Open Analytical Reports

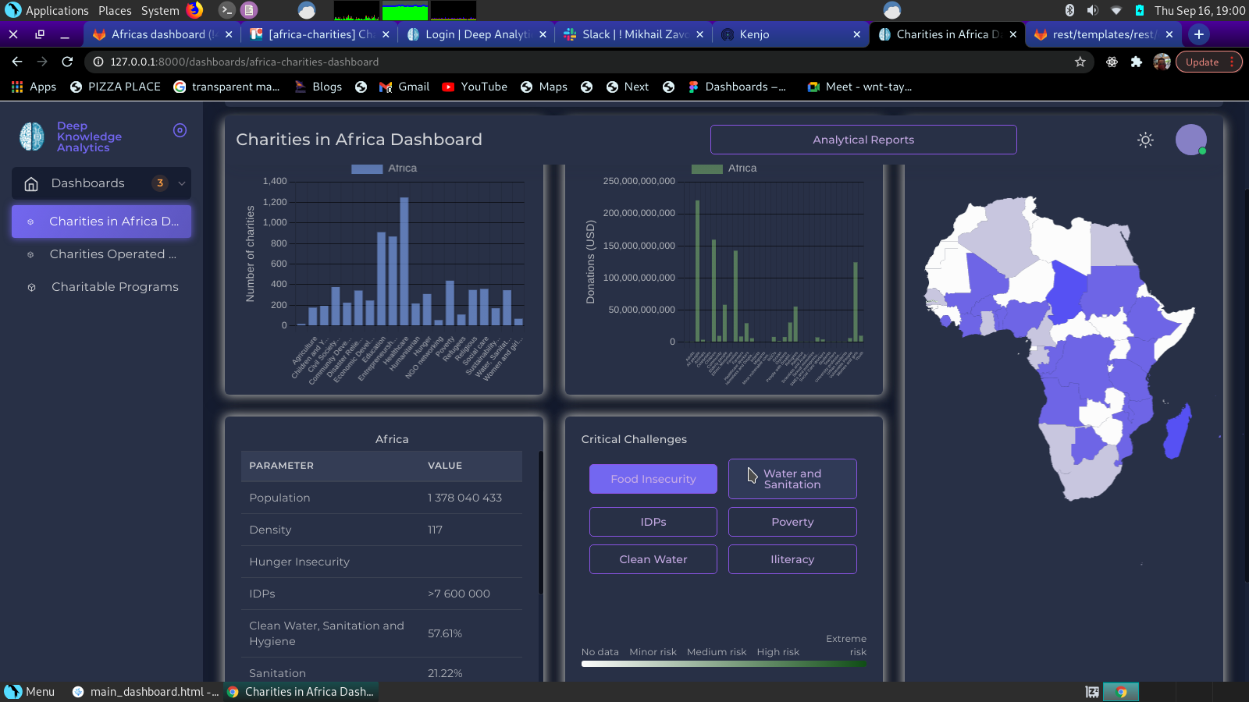863,140
